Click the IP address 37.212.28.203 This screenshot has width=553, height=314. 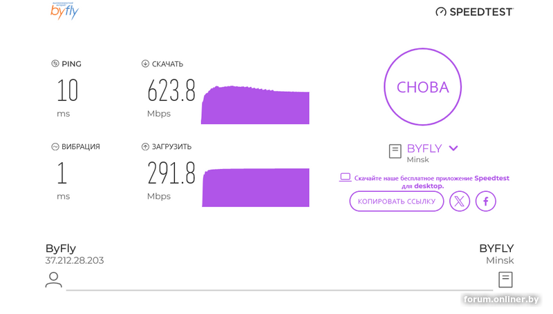tap(75, 261)
